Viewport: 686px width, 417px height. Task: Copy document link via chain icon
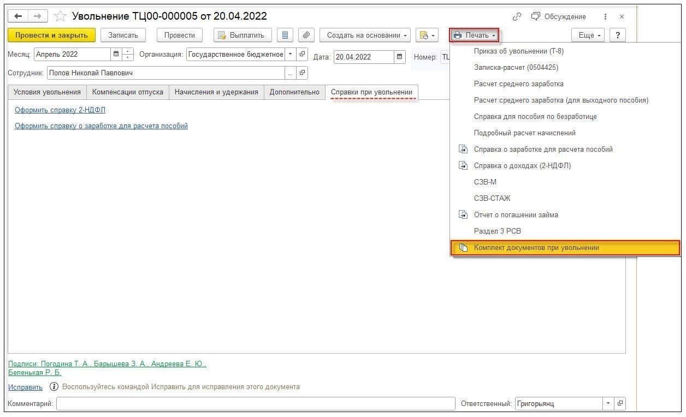(517, 17)
